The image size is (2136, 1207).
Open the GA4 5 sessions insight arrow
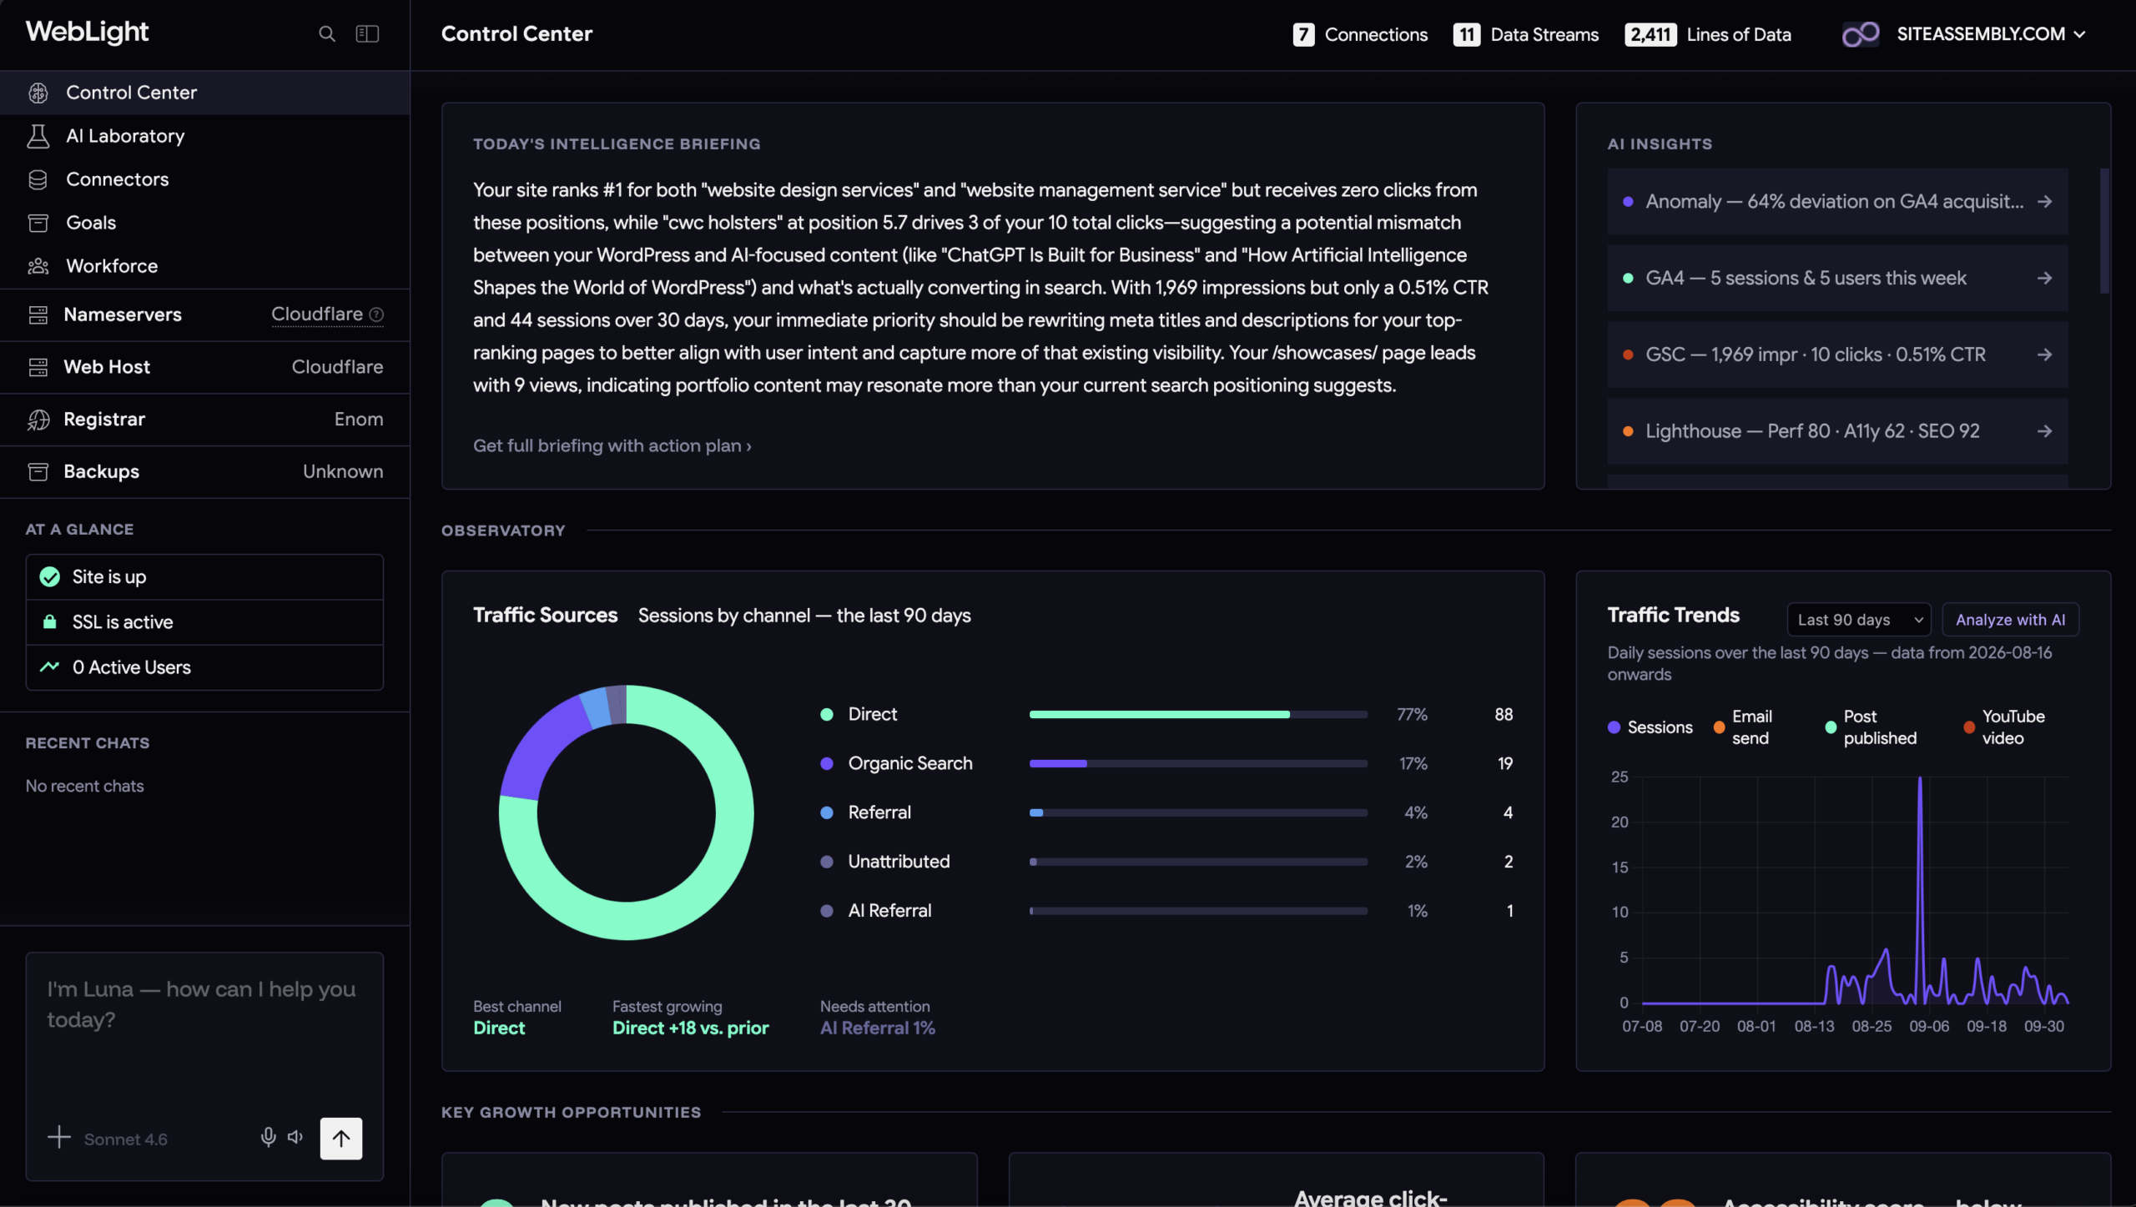(x=2044, y=279)
